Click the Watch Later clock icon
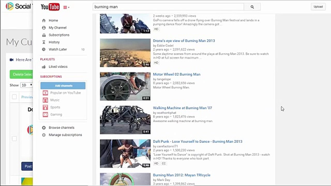The height and width of the screenshot is (186, 331). [x=44, y=49]
